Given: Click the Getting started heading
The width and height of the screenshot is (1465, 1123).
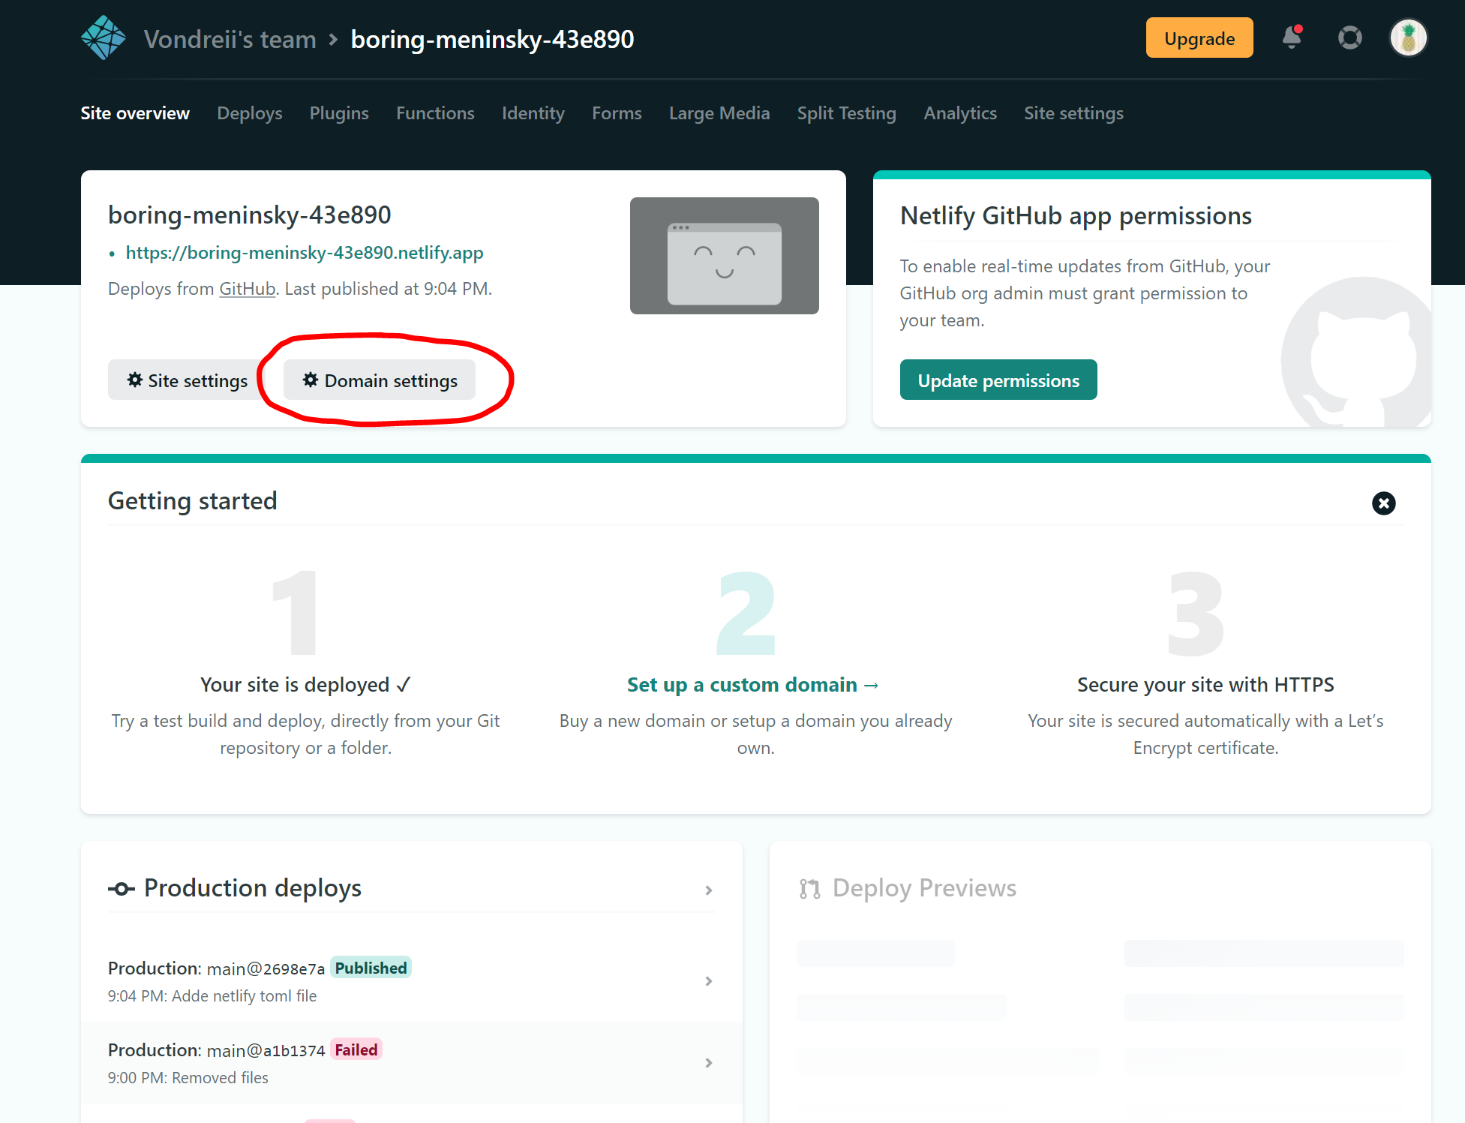Looking at the screenshot, I should point(193,501).
